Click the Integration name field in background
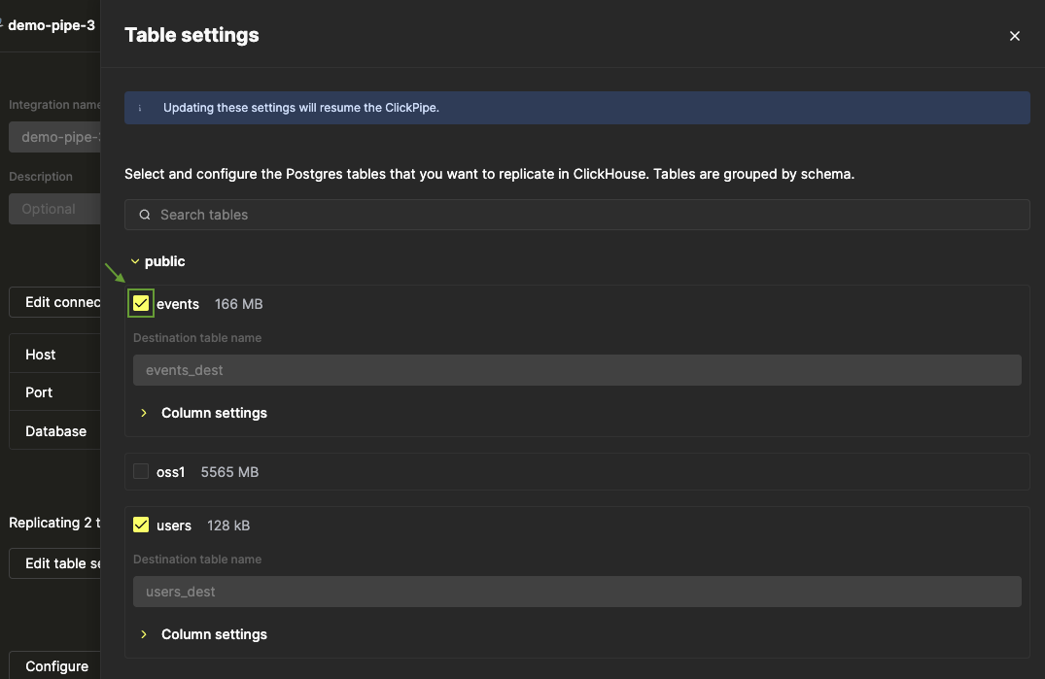 (x=54, y=137)
